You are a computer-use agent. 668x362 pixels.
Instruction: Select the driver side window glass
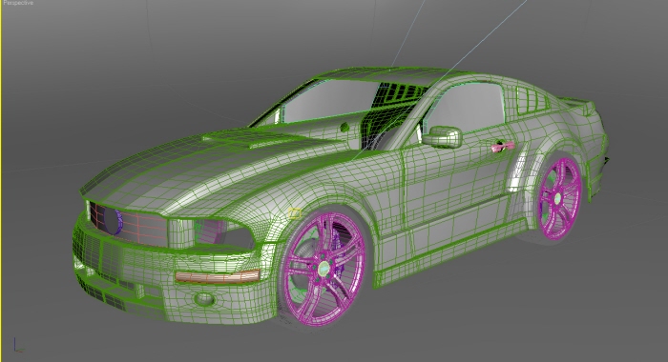pos(467,107)
